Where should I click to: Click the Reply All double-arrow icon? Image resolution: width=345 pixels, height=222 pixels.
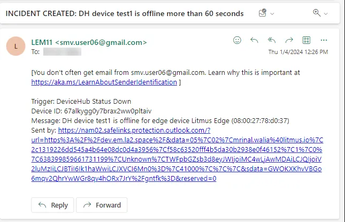272,40
